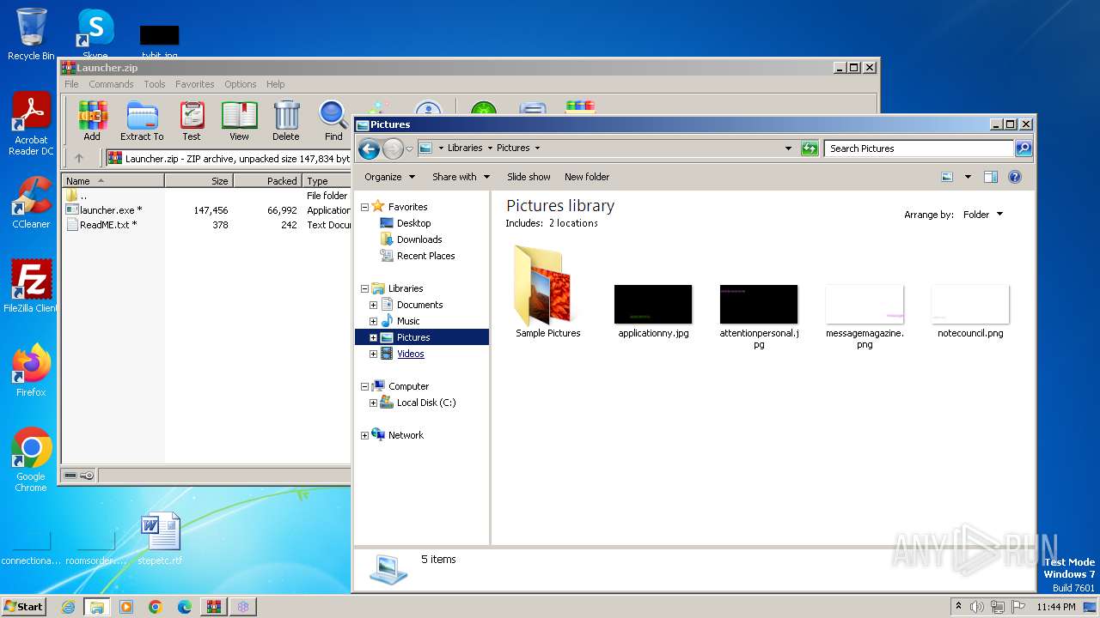Open the Favorites menu in WinRAR

pos(195,84)
